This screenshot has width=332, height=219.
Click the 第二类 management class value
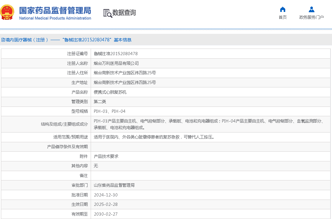(x=100, y=102)
